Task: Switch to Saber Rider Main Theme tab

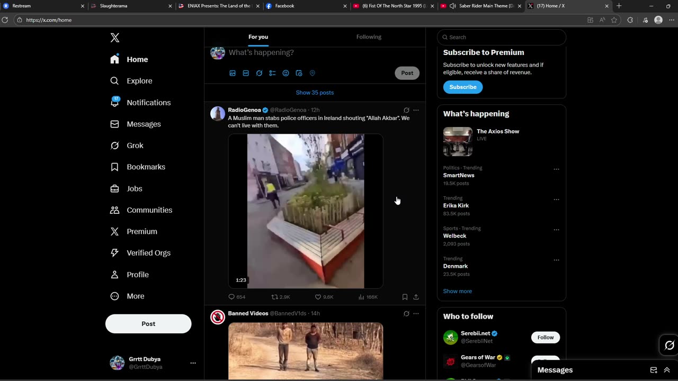Action: (x=481, y=6)
